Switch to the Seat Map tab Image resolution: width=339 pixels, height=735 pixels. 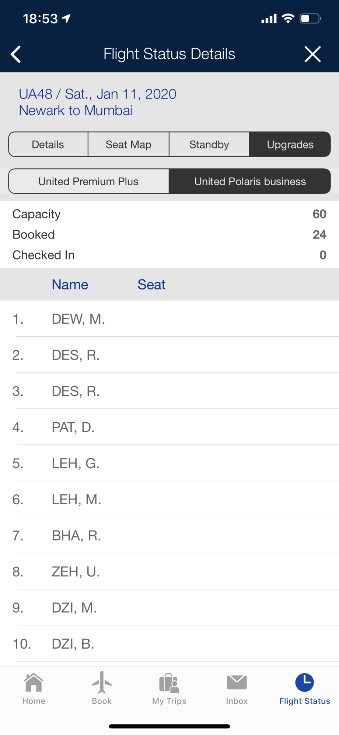[x=128, y=144]
